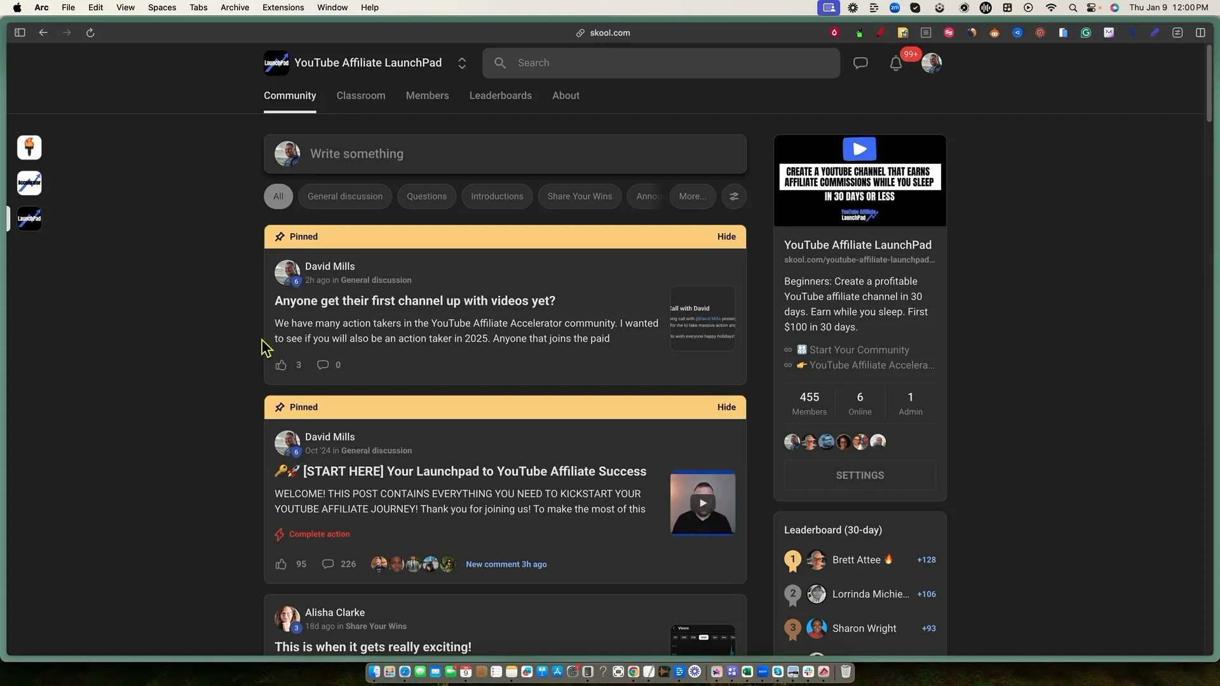The width and height of the screenshot is (1220, 686).
Task: Open the chat messages icon
Action: click(x=860, y=63)
